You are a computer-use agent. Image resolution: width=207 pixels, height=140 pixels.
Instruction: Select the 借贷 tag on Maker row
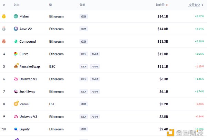click(83, 17)
